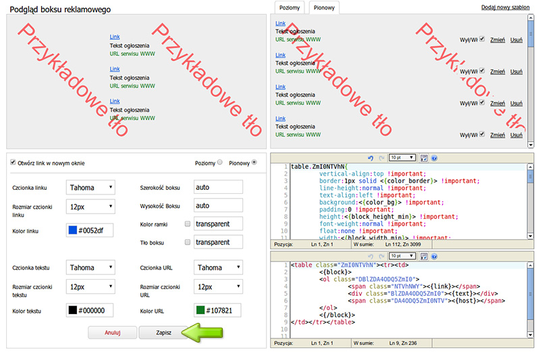Select the Poziomy radio button
Screen dimensions: 540x352
[220, 163]
